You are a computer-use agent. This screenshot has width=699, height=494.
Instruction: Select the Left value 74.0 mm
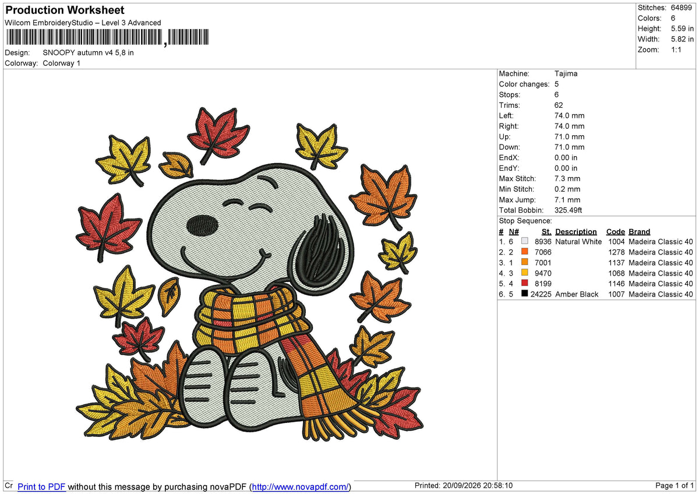[x=570, y=115]
